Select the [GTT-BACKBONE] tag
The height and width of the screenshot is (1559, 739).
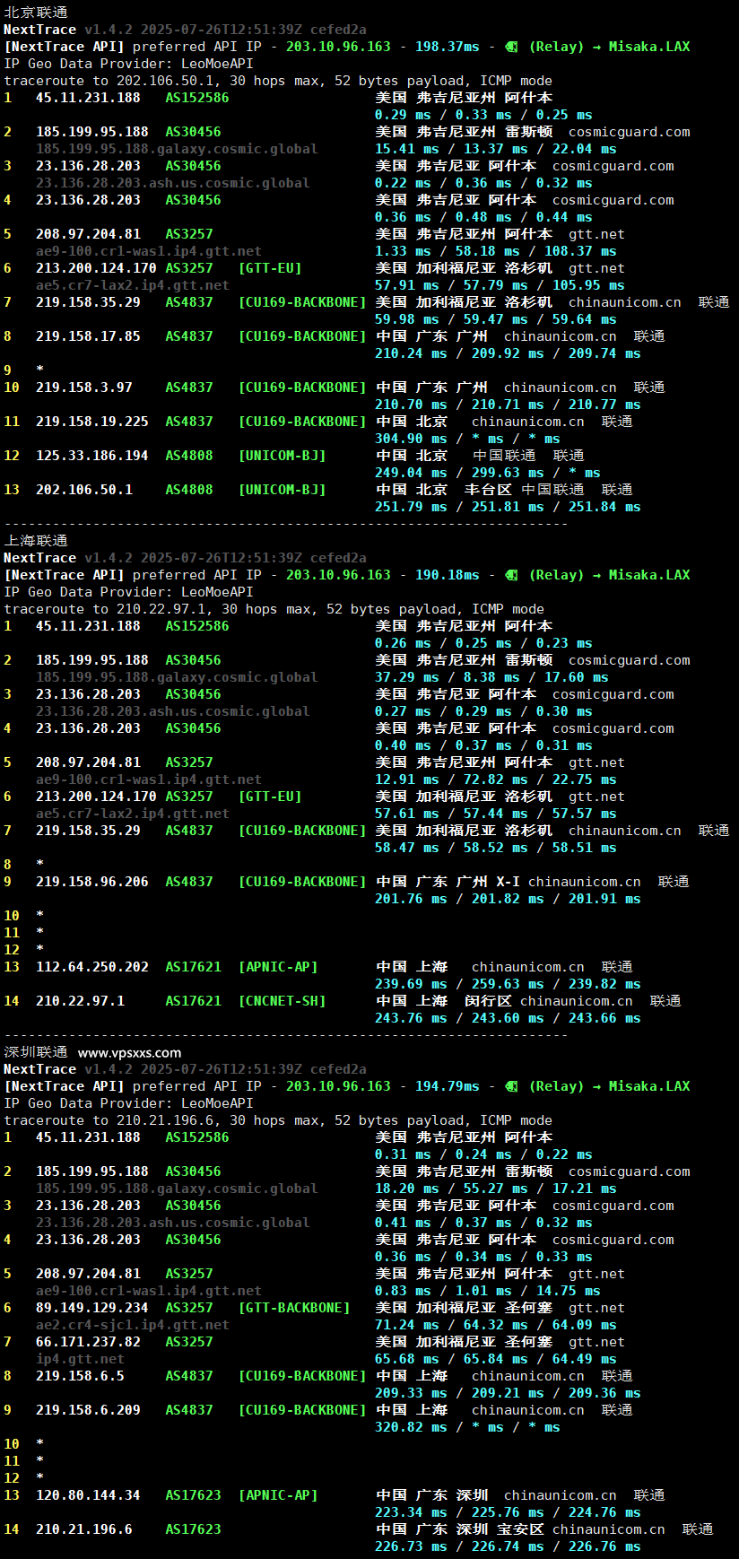coord(294,1308)
